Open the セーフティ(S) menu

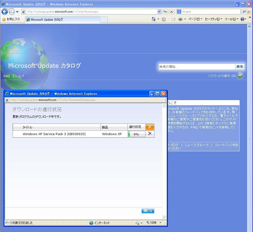point(213,19)
